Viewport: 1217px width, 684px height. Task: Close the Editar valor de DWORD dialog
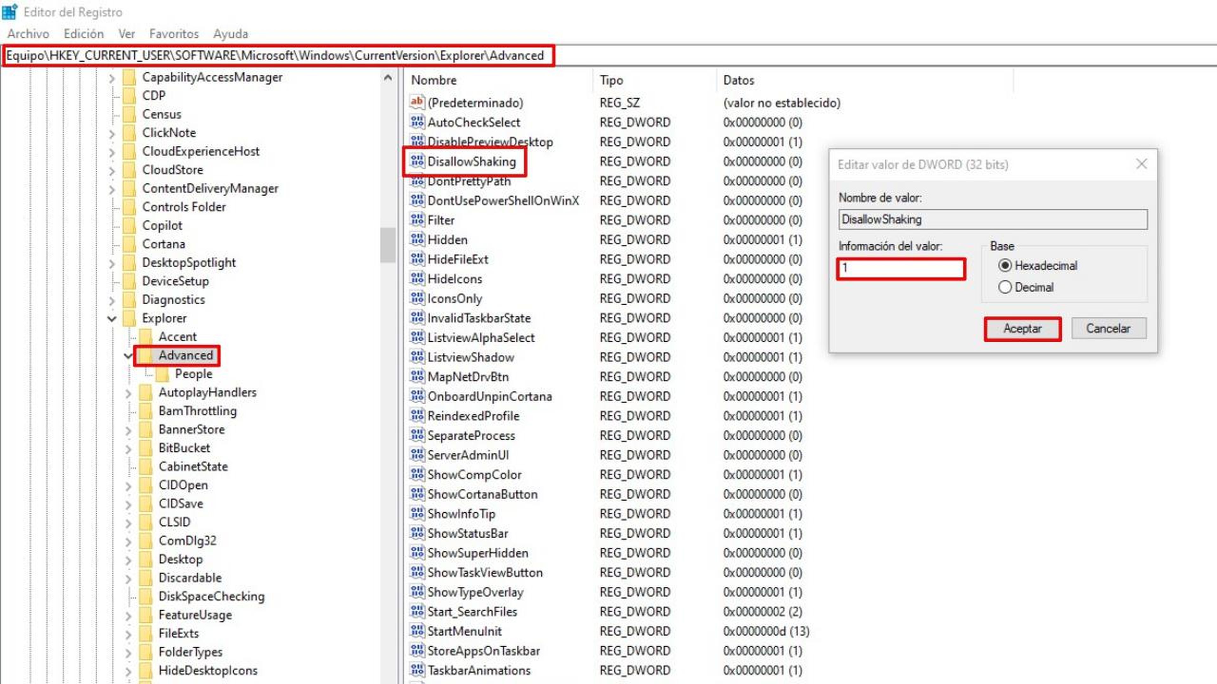click(x=1141, y=164)
